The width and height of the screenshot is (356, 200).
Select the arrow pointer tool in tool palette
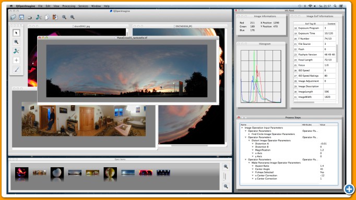click(16, 33)
